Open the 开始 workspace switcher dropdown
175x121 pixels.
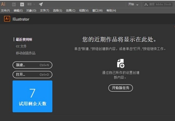(x=133, y=4)
